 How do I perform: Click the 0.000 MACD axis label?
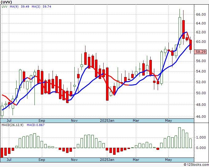(x=201, y=148)
